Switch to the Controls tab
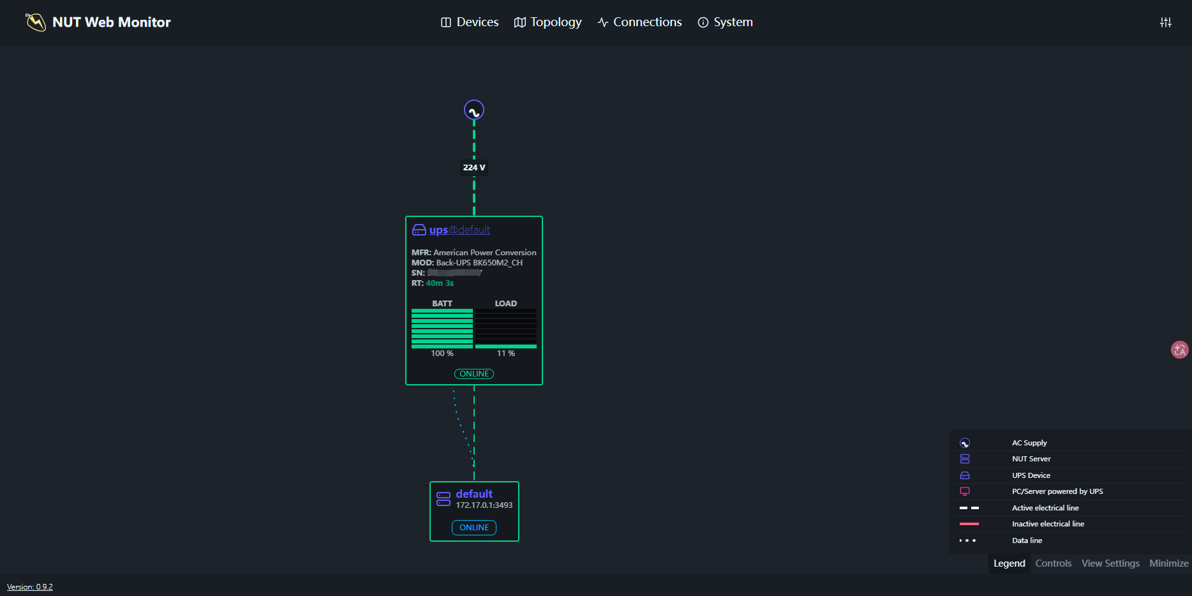1192x596 pixels. [x=1054, y=563]
